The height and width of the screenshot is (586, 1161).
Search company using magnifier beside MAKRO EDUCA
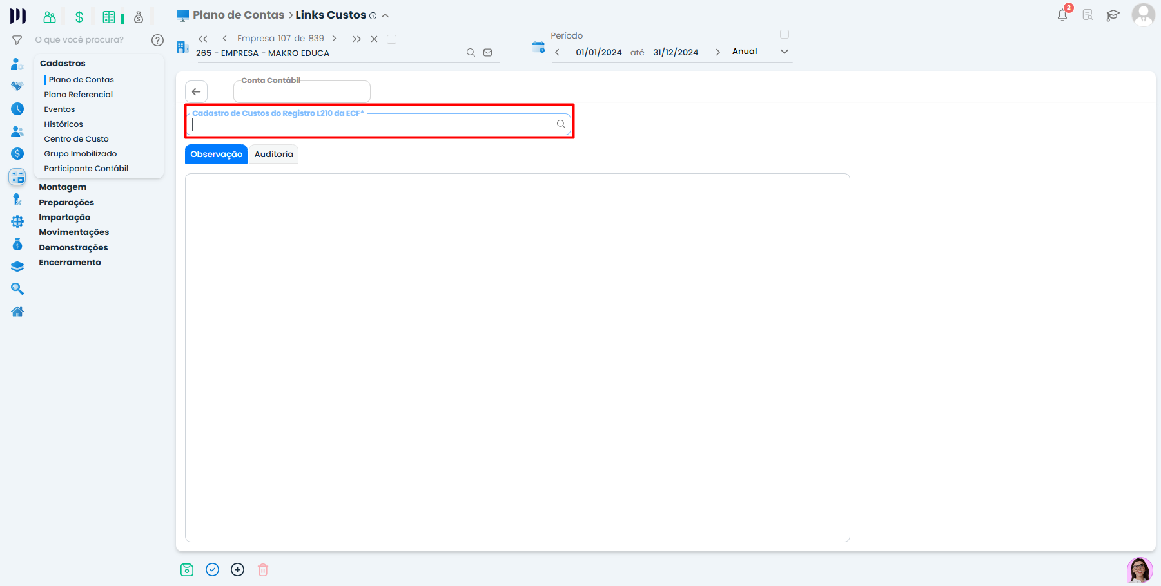471,53
